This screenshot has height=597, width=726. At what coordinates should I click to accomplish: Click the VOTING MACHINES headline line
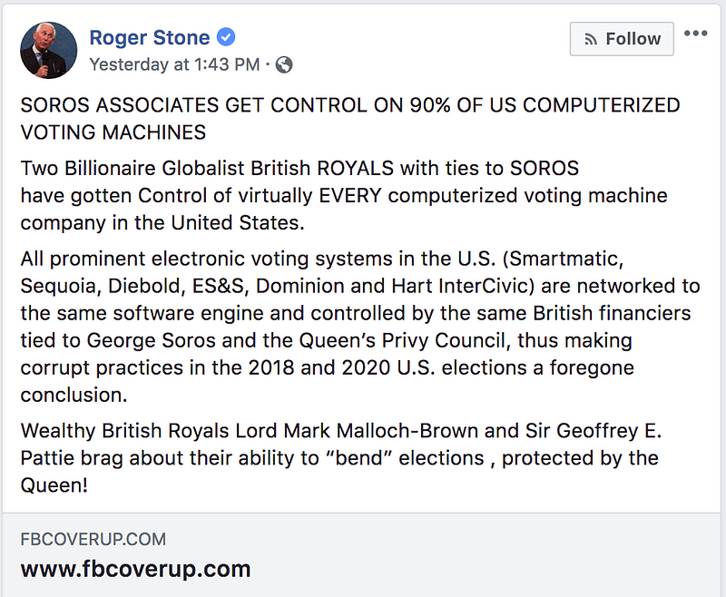point(113,132)
